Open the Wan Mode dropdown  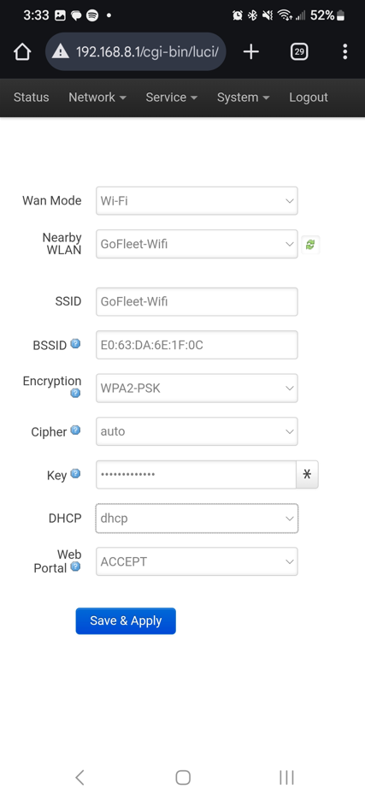click(x=197, y=201)
